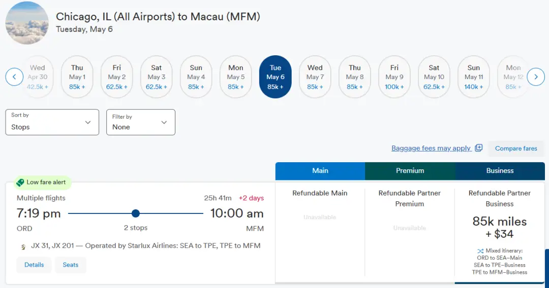Image resolution: width=549 pixels, height=288 pixels.
Task: Choose the Fri May 9 100k date
Action: coord(394,77)
